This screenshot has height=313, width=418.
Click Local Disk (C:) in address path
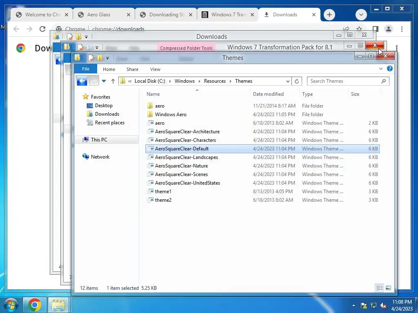[150, 81]
